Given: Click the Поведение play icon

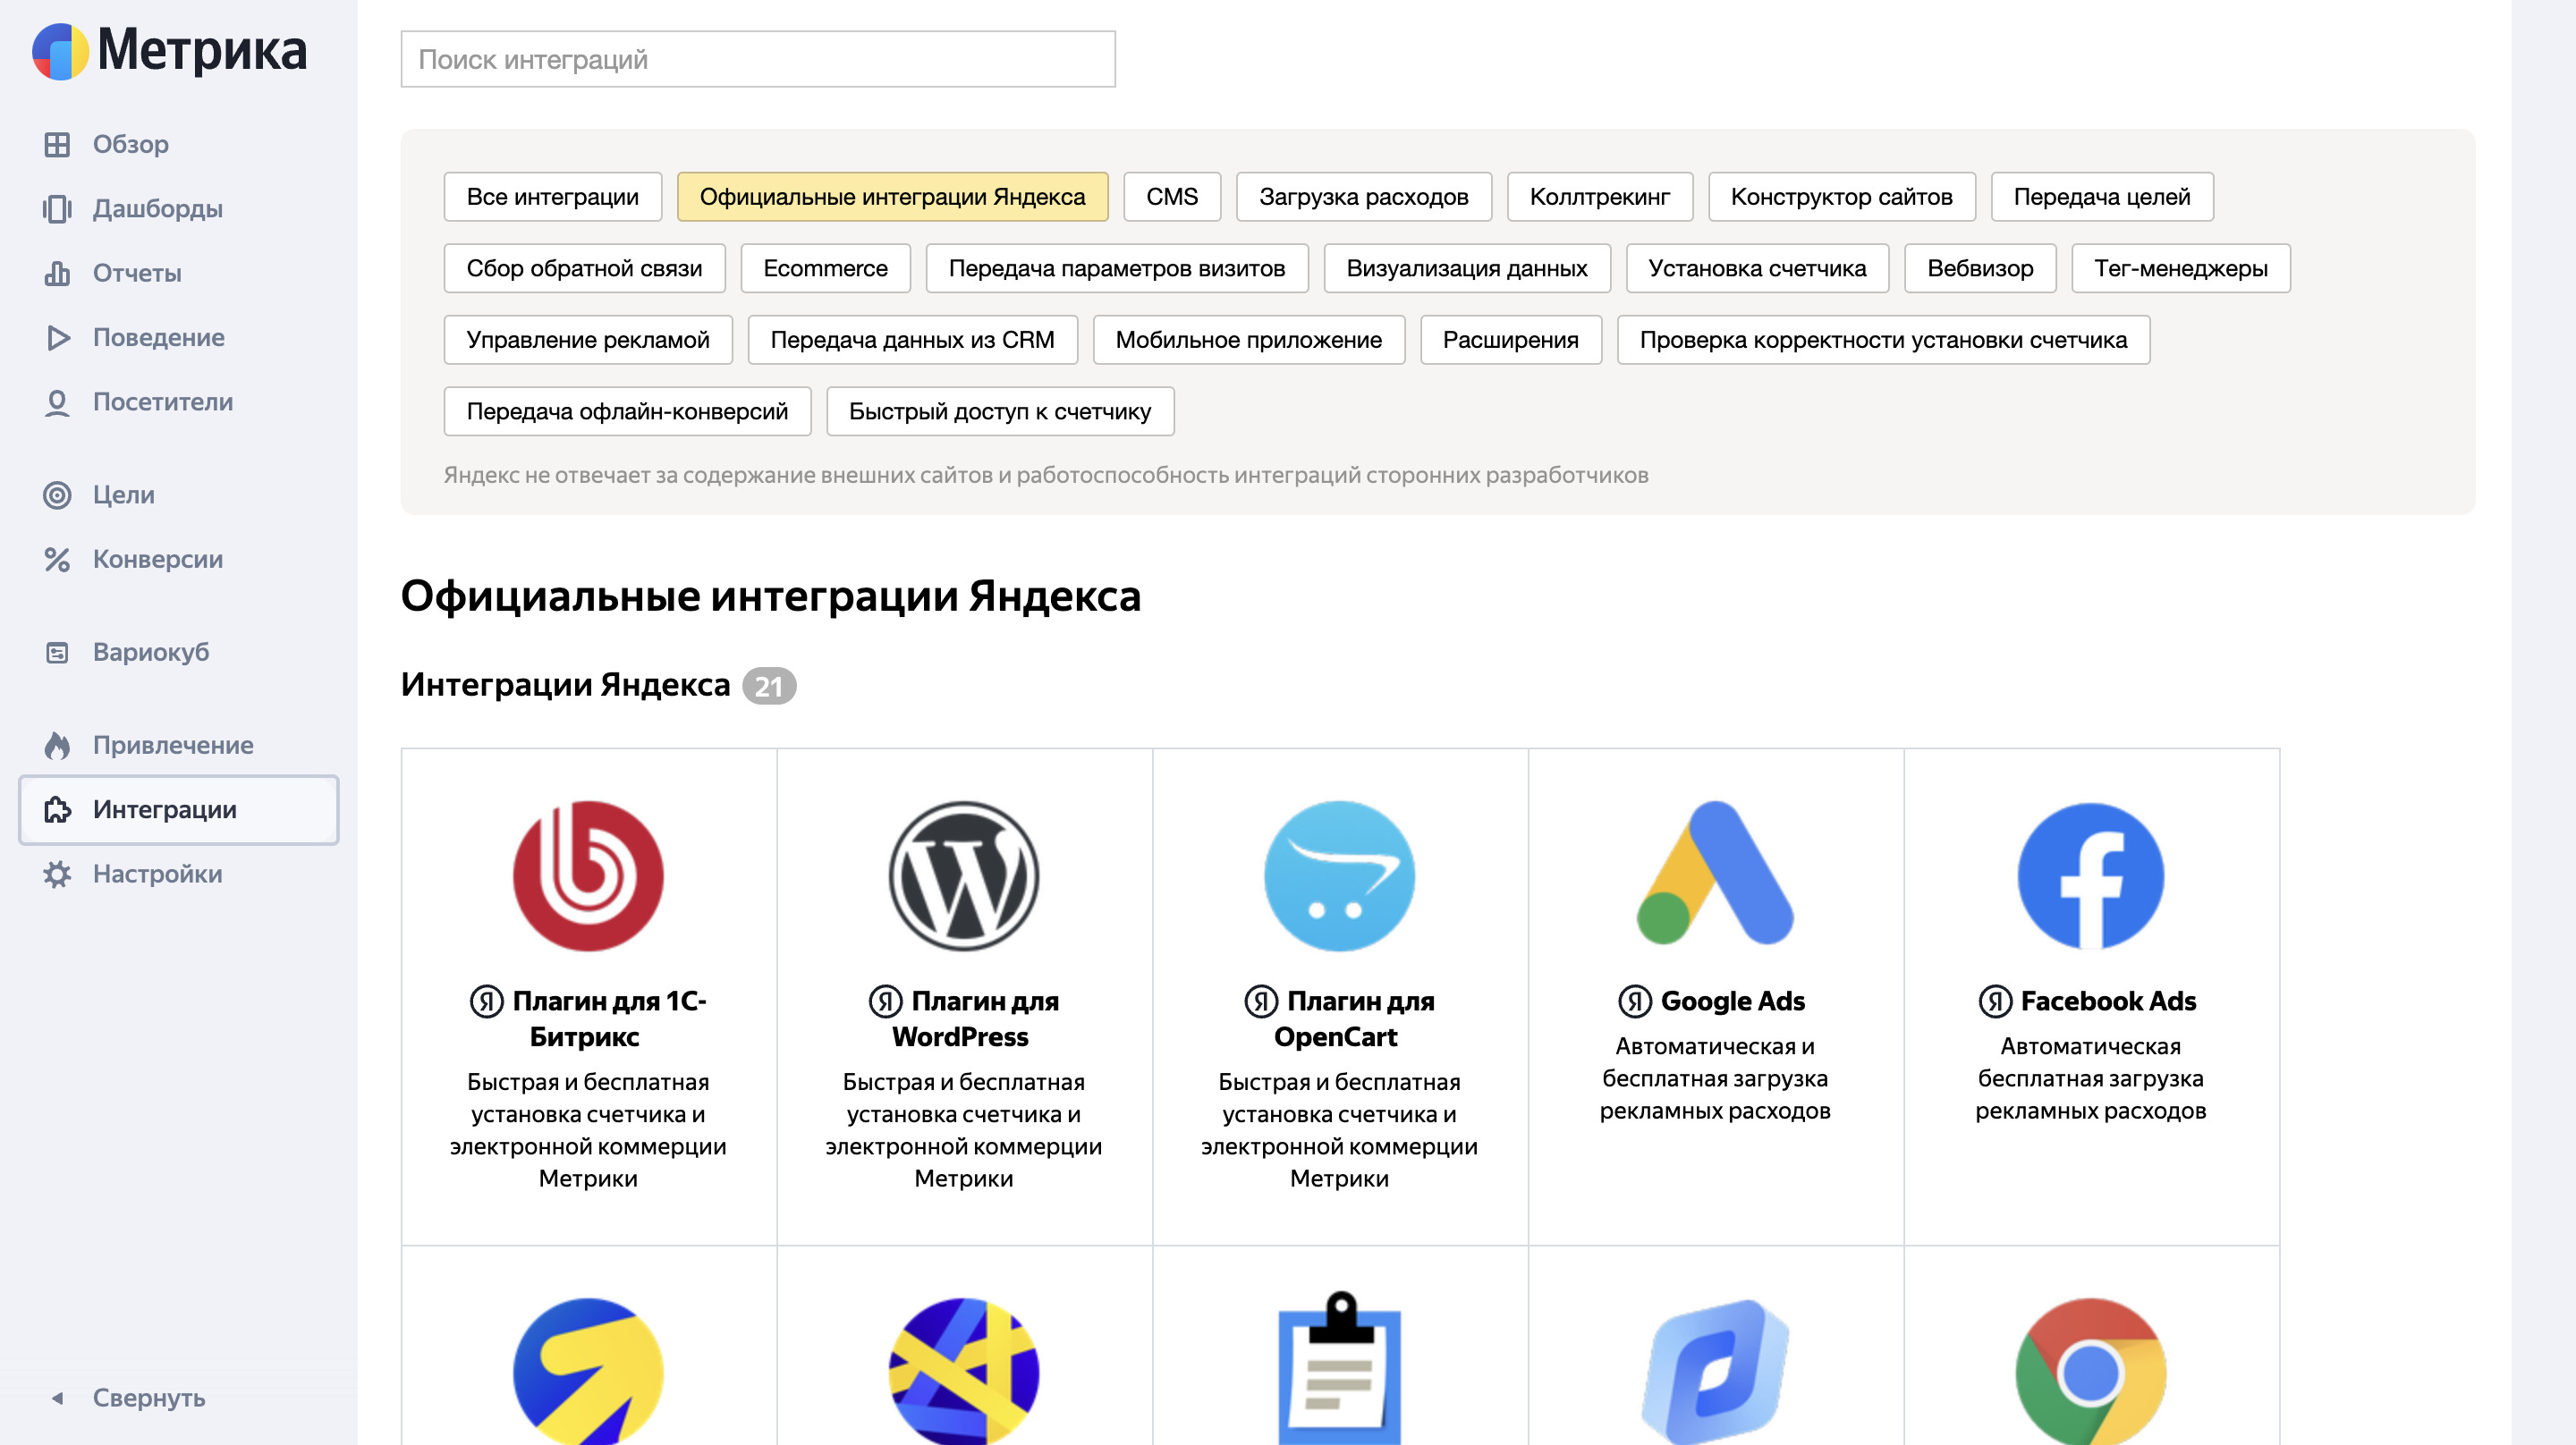Looking at the screenshot, I should pos(57,338).
